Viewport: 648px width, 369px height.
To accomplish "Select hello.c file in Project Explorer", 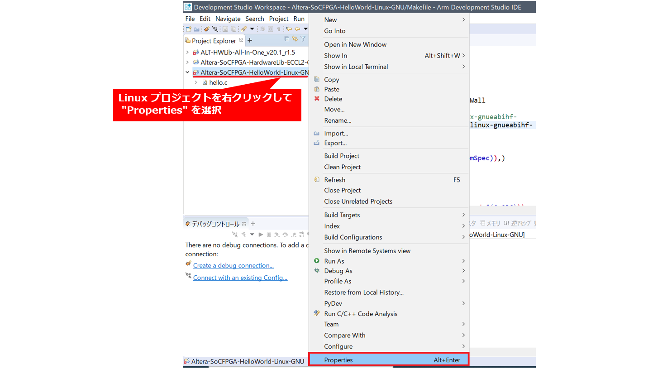I will (218, 82).
